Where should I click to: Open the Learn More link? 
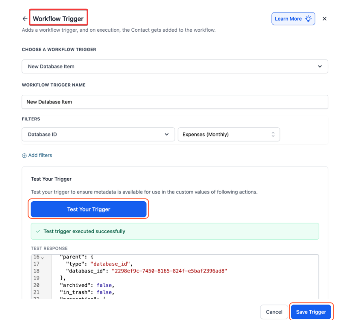point(288,19)
